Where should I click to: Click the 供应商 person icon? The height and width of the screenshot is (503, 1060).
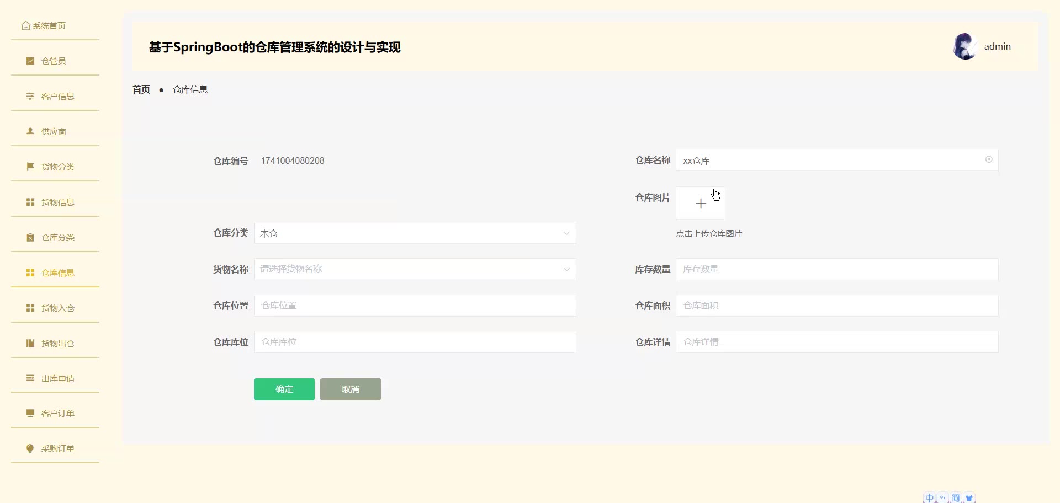30,131
